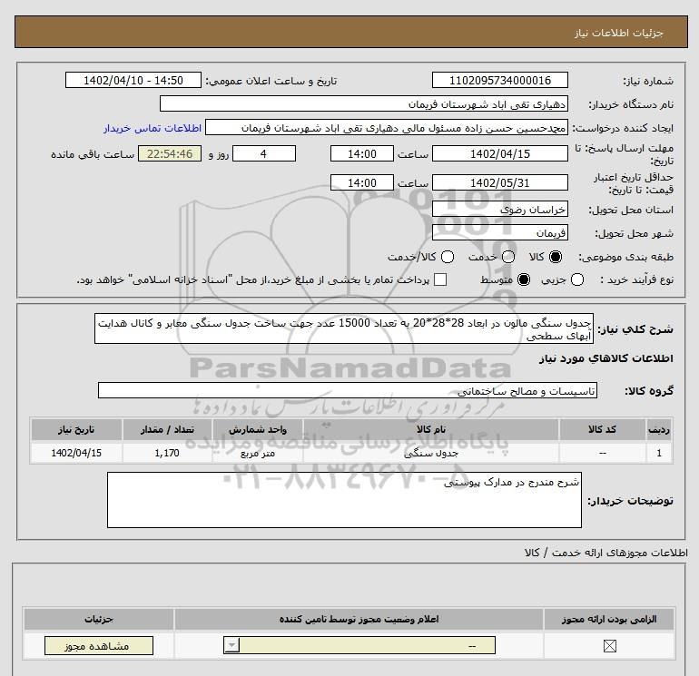Click buyer organization name field

tap(364, 103)
